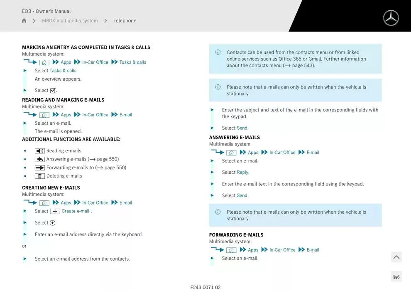
Task: Open the MBUX multimedia system breadcrumb
Action: [70, 21]
